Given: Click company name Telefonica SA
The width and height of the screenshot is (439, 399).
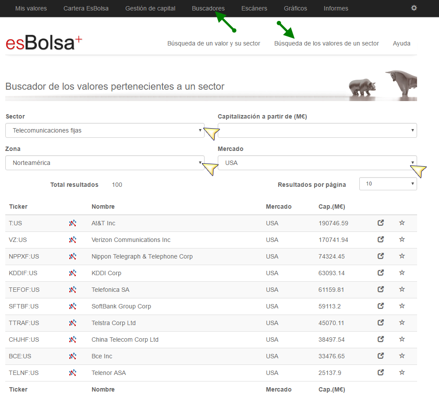Looking at the screenshot, I should (110, 290).
